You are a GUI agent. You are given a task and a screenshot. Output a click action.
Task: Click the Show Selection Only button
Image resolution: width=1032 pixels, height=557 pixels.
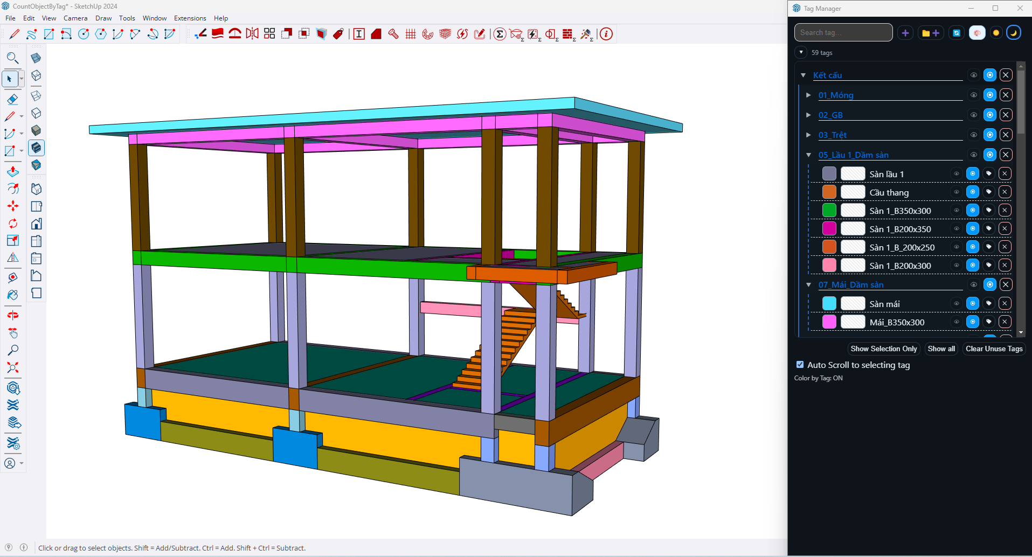tap(883, 349)
